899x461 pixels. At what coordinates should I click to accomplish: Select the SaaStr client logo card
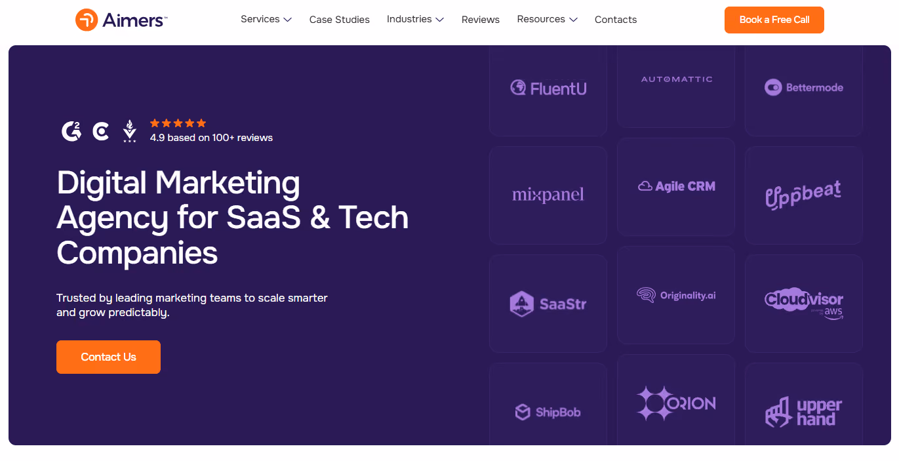coord(548,304)
